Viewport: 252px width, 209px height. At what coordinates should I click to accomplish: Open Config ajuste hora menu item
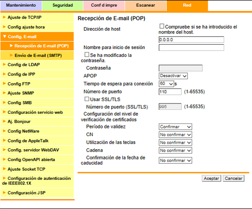click(37, 27)
